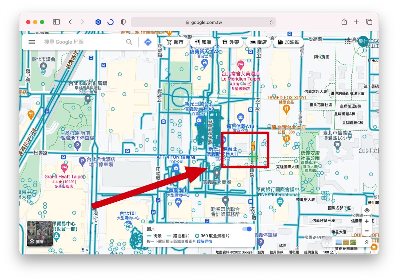Click the circular loading extension icon

[111, 22]
